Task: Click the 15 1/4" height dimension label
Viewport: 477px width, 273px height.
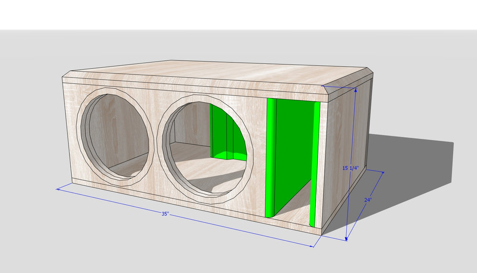Action: tap(351, 168)
